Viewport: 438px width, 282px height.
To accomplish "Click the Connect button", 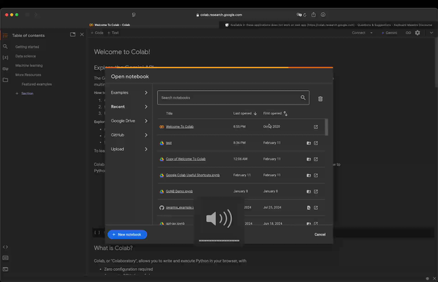I will (359, 33).
